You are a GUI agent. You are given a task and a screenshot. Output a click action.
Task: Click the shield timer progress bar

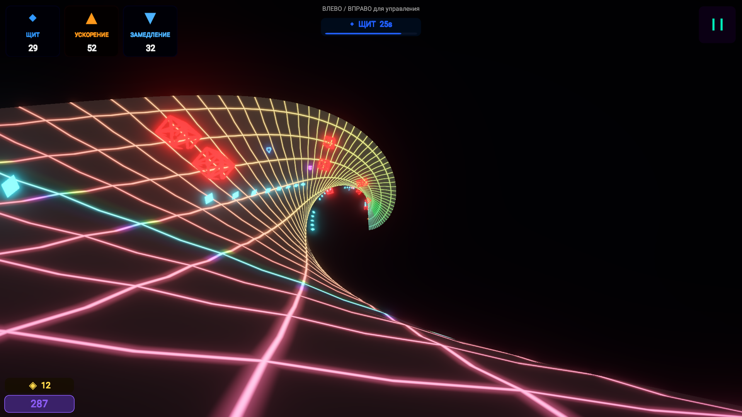(370, 34)
